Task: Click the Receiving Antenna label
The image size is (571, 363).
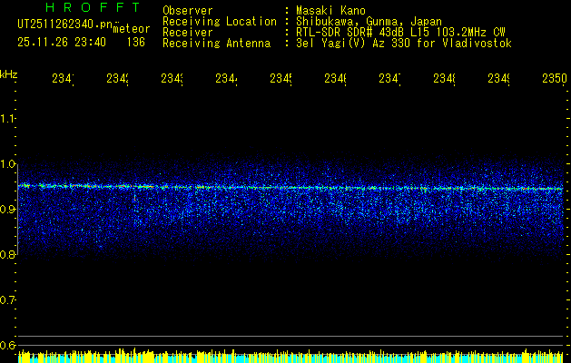Action: pos(217,44)
